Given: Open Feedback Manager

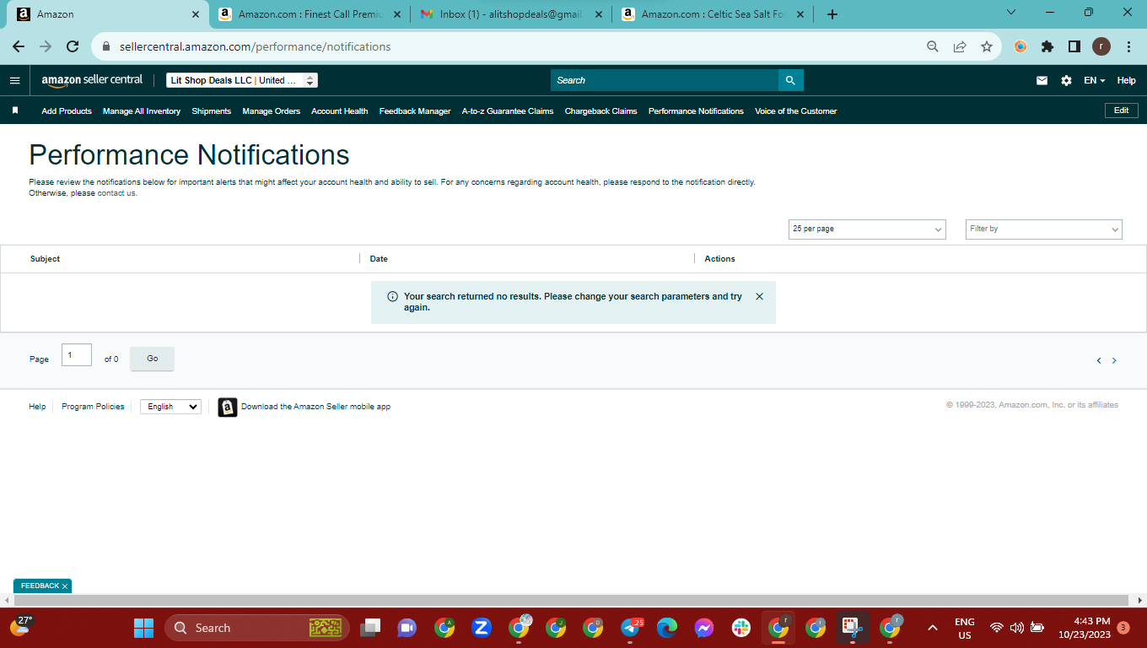Looking at the screenshot, I should [x=415, y=111].
